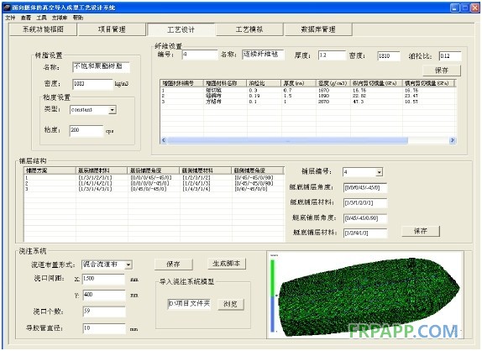Click the horizontal scrollbar thumb in fiber table
This screenshot has height=351, width=482.
click(x=287, y=140)
